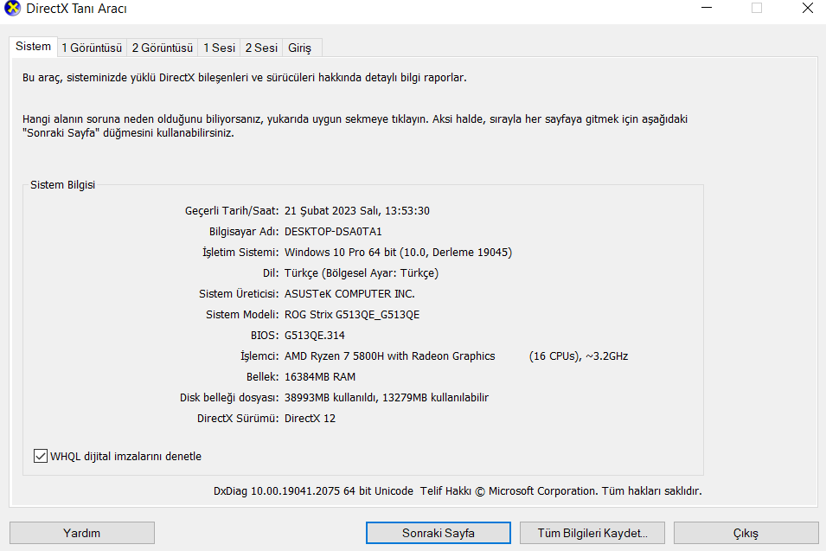This screenshot has width=826, height=551.
Task: Click the Yardım button
Action: tap(82, 533)
